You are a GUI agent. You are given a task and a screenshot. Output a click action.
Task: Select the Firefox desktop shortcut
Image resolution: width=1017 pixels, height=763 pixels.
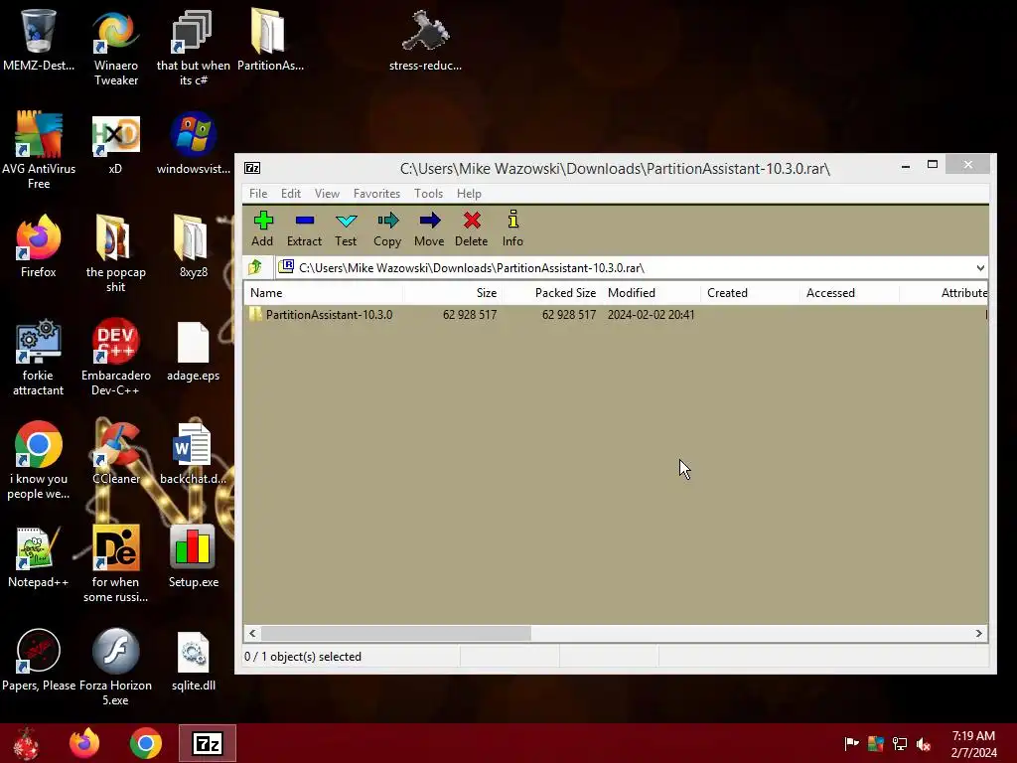click(39, 246)
